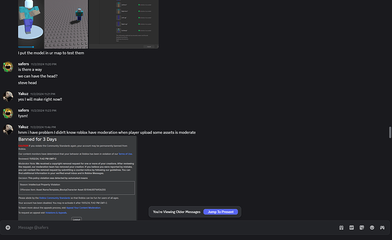392x240 pixels.
Task: Open the sticker picker icon
Action: (x=362, y=228)
